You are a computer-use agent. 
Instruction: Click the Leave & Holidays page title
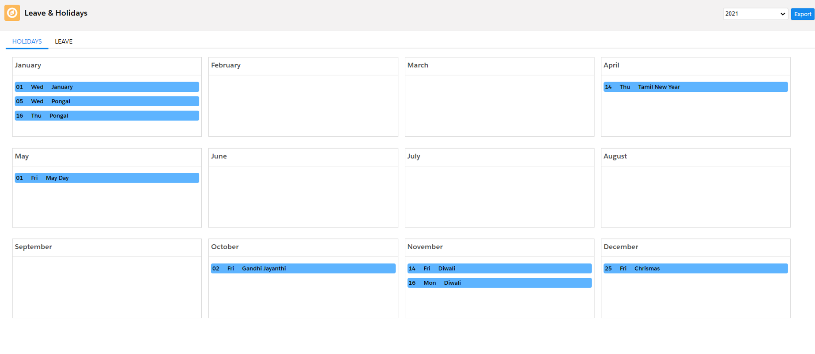coord(56,13)
